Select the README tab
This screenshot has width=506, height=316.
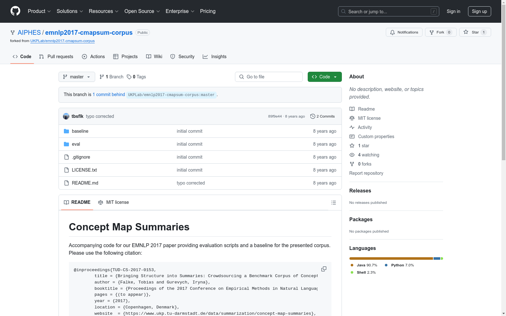(77, 202)
